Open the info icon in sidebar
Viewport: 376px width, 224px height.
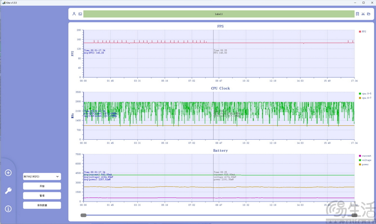[x=8, y=208]
